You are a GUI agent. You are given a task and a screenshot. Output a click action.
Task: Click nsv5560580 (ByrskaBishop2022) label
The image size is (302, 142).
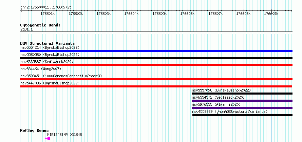pyautogui.click(x=50, y=55)
